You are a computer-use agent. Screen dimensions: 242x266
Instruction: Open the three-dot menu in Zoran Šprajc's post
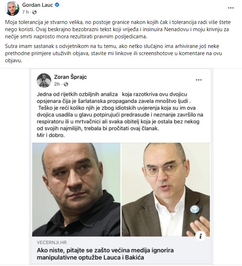tap(199, 80)
